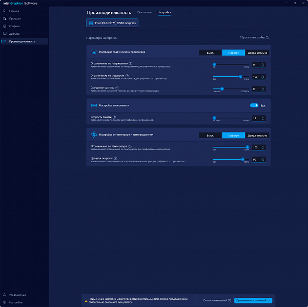
Task: Close the Intel Graphics Software window
Action: 303,3
